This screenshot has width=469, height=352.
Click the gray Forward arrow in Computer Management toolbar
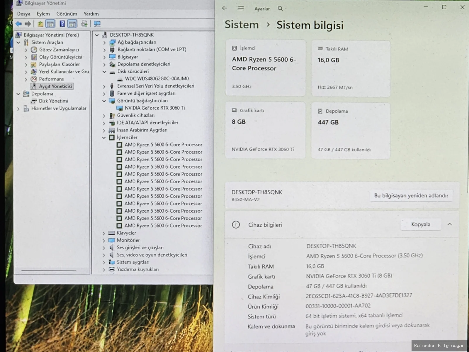point(28,24)
